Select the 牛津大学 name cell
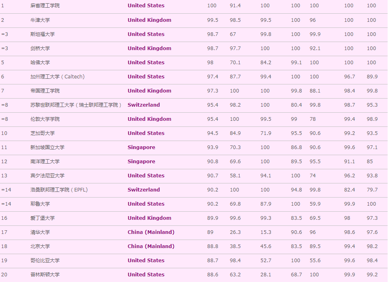This screenshot has height=282, width=388. click(40, 20)
